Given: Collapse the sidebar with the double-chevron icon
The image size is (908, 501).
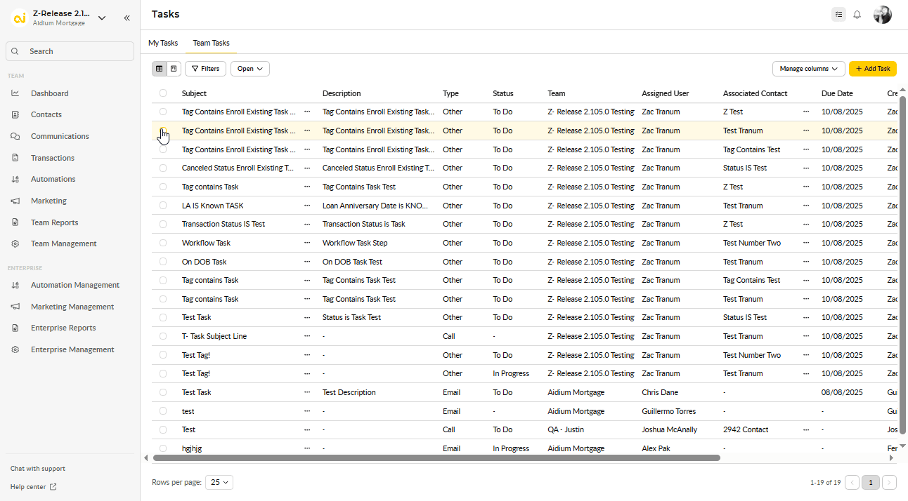Looking at the screenshot, I should click(x=127, y=18).
